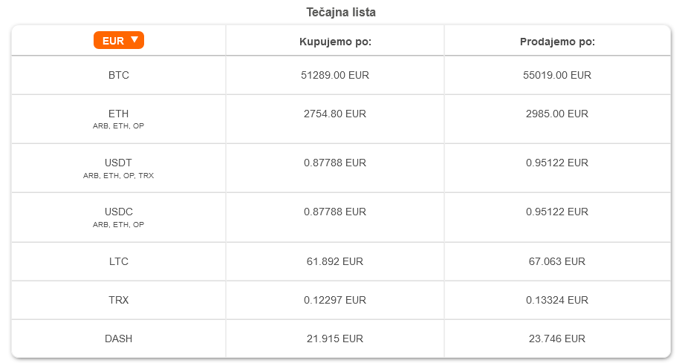Select the LTC row label
The height and width of the screenshot is (363, 682).
coord(119,262)
